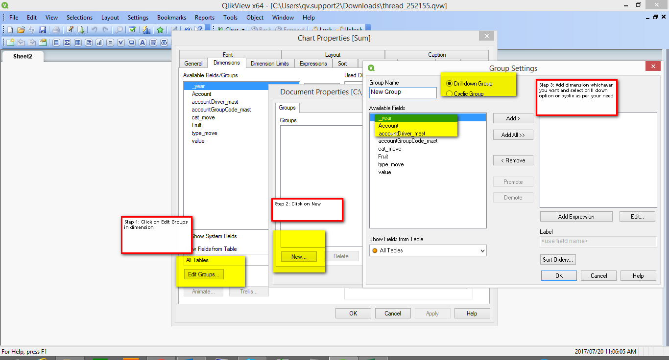The width and height of the screenshot is (669, 360).
Task: Click New... in the Document Properties Groups tab
Action: [x=299, y=256]
